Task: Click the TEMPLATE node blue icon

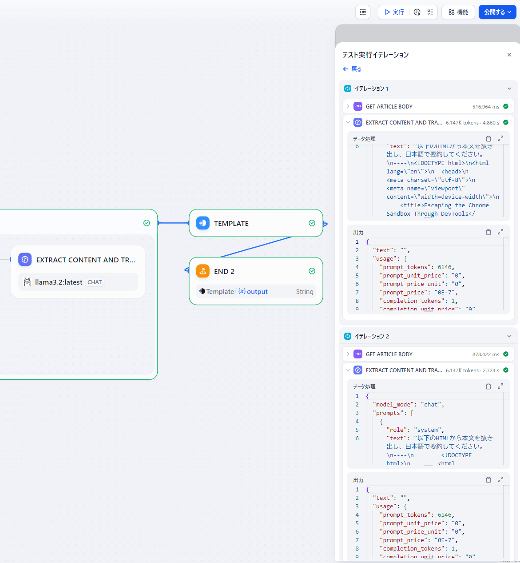Action: click(203, 223)
